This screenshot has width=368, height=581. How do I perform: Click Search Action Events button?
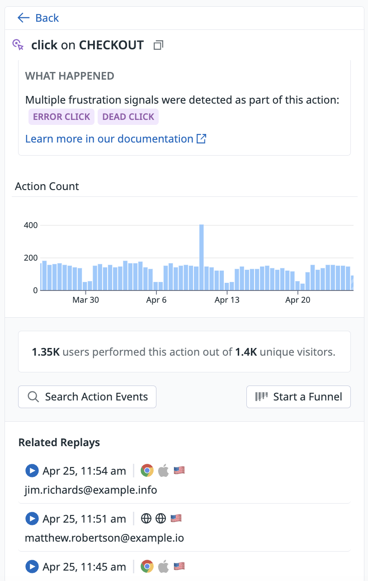[87, 397]
